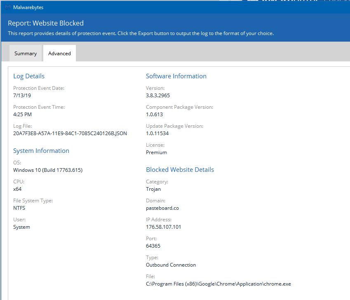Select the Advanced tab
Viewport: 350px width, 300px height.
(x=59, y=53)
